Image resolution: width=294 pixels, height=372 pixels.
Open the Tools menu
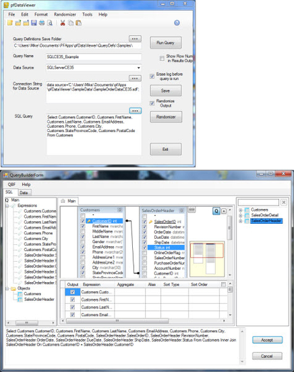pos(87,14)
